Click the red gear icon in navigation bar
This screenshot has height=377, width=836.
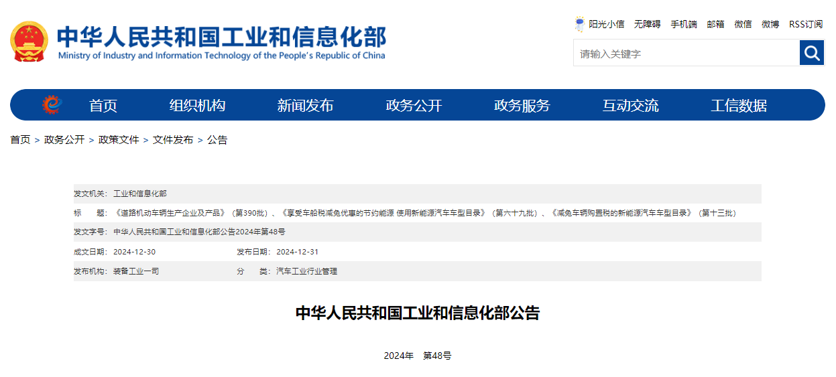click(x=52, y=105)
